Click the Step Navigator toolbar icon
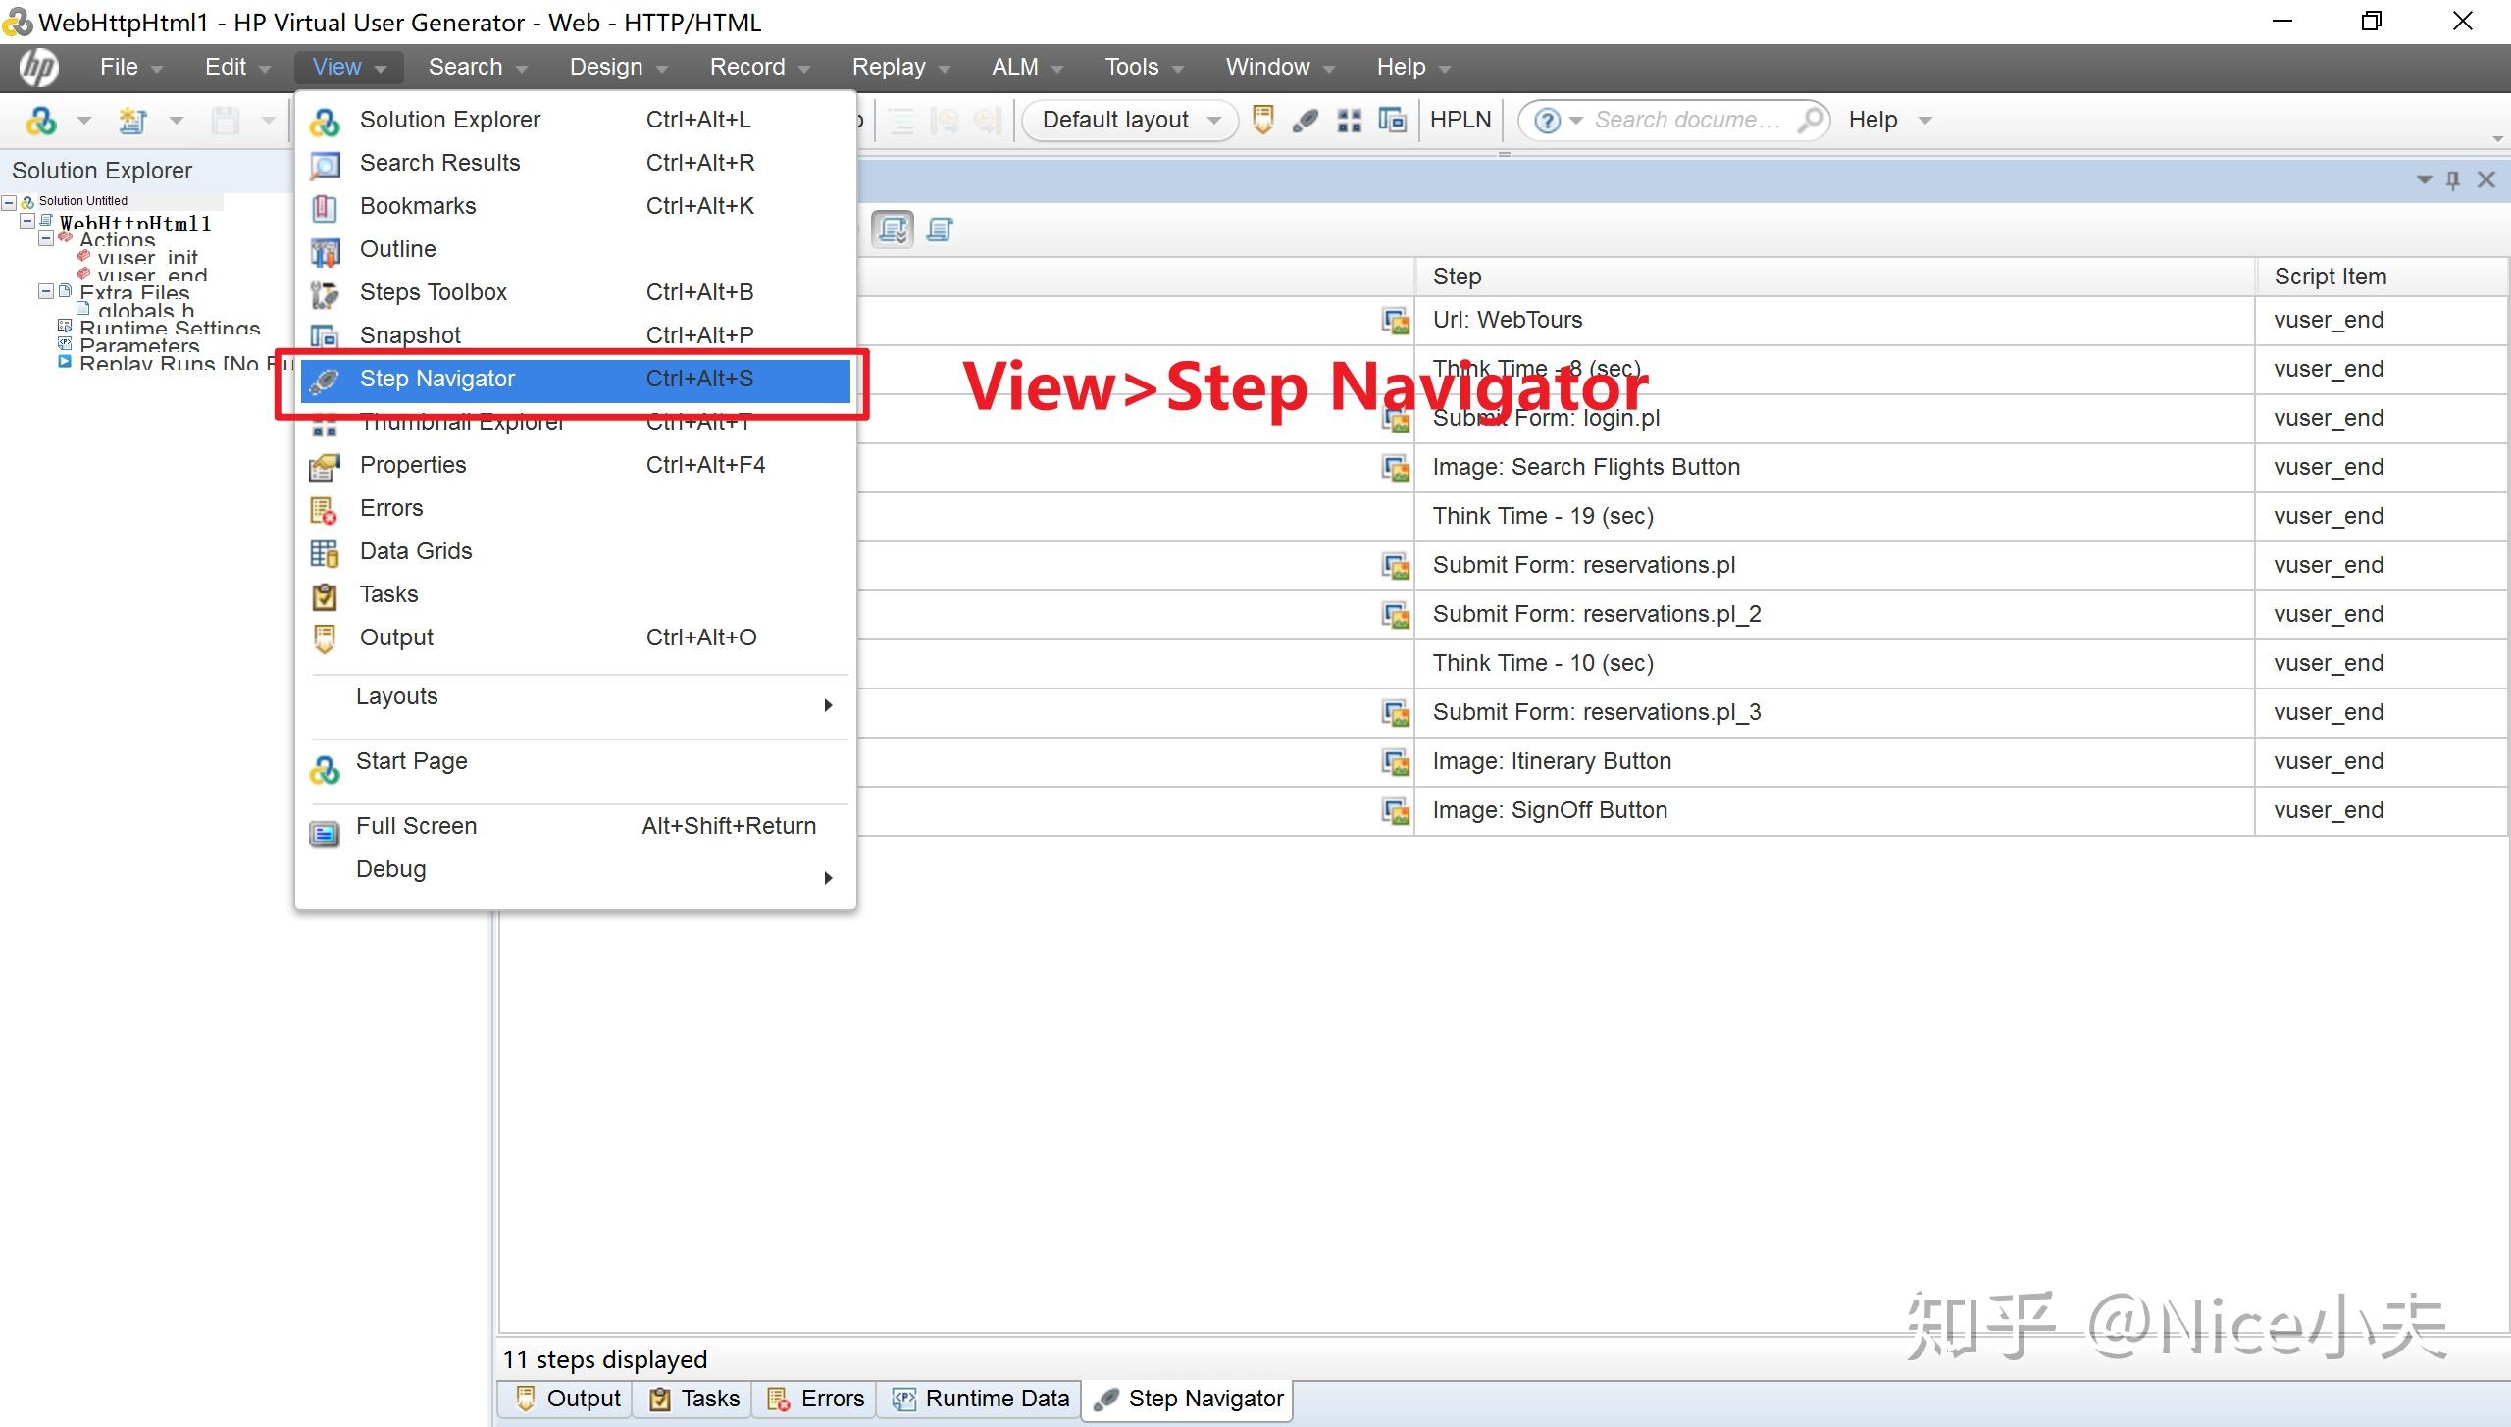The height and width of the screenshot is (1427, 2511). pos(1306,120)
